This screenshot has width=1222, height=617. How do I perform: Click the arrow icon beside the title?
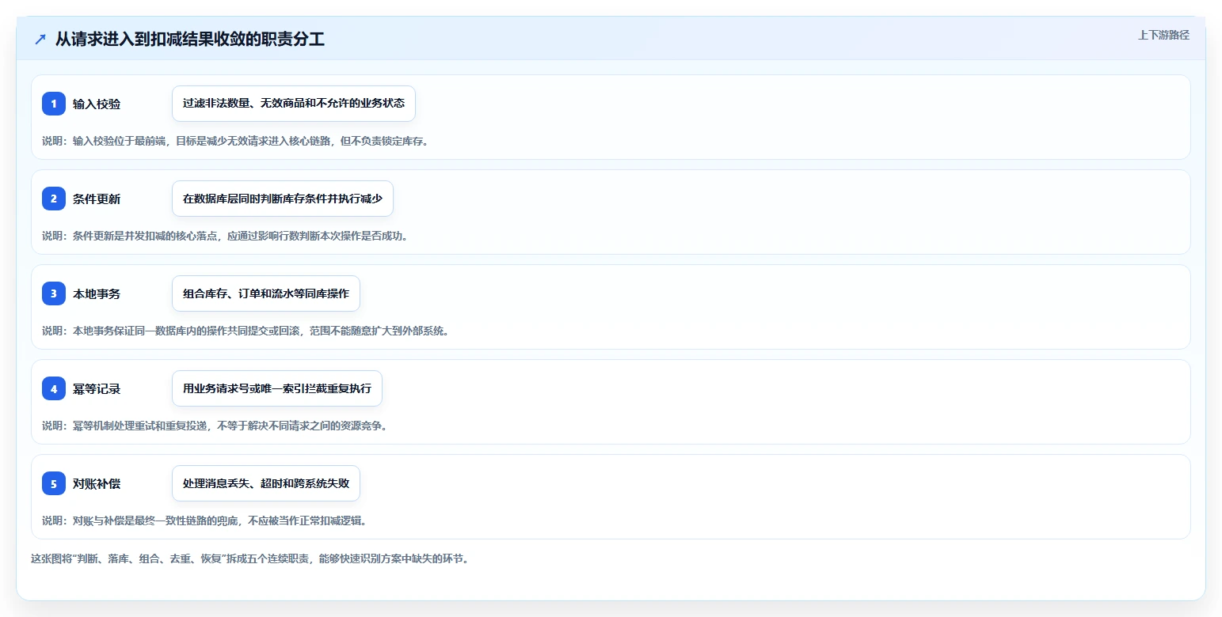pos(40,40)
